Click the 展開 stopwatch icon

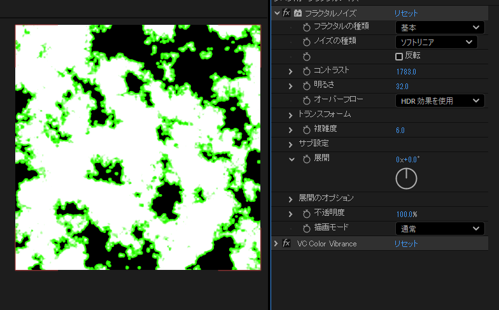[x=306, y=159]
